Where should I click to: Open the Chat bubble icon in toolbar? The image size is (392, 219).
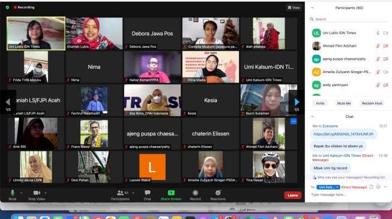(x=147, y=195)
